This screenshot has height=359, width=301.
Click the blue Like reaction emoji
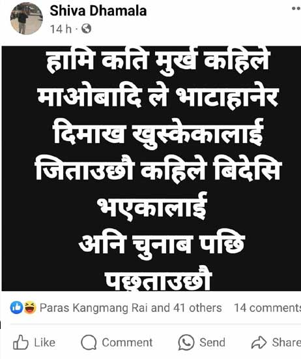(16, 307)
